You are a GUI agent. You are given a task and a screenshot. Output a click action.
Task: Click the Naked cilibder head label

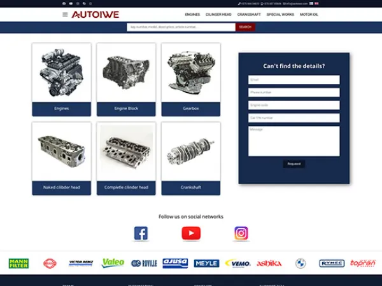[x=62, y=187]
